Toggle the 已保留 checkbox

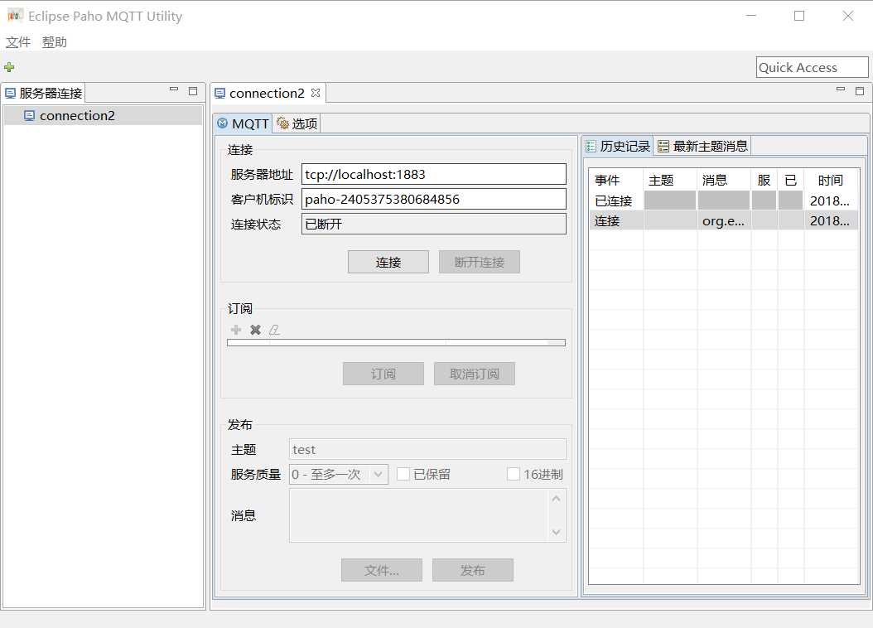403,474
